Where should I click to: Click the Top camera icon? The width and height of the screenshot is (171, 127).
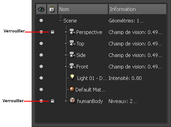pyautogui.click(x=72, y=44)
